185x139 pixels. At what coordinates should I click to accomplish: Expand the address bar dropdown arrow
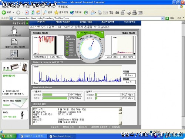click(x=163, y=18)
